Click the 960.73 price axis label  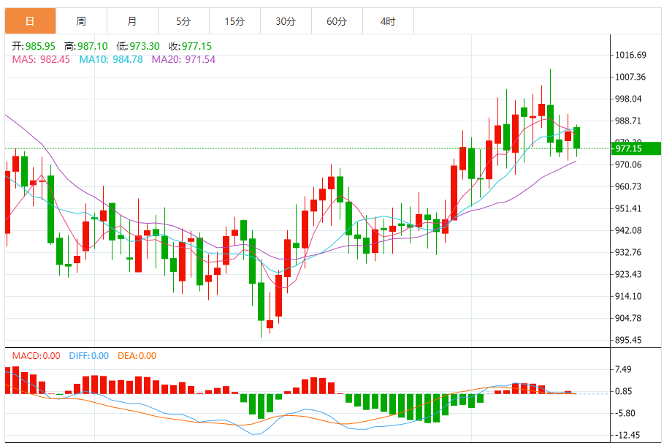point(628,186)
